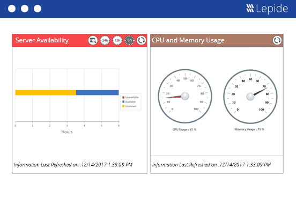Click the Lepide logo
The image size is (296, 204).
tap(267, 9)
